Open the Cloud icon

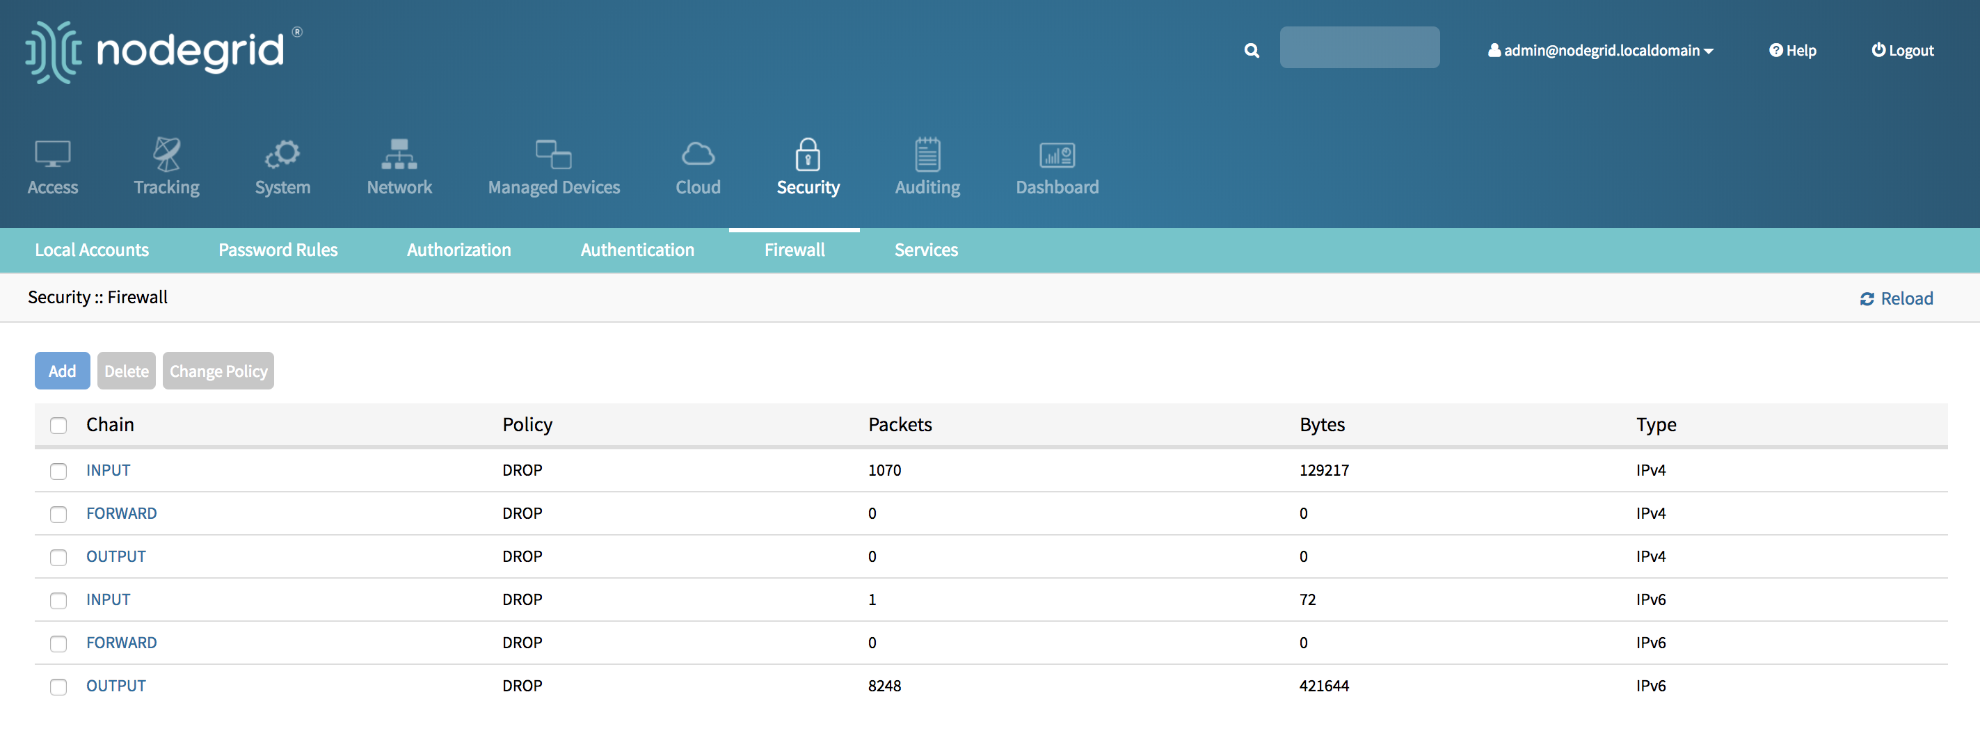click(698, 154)
